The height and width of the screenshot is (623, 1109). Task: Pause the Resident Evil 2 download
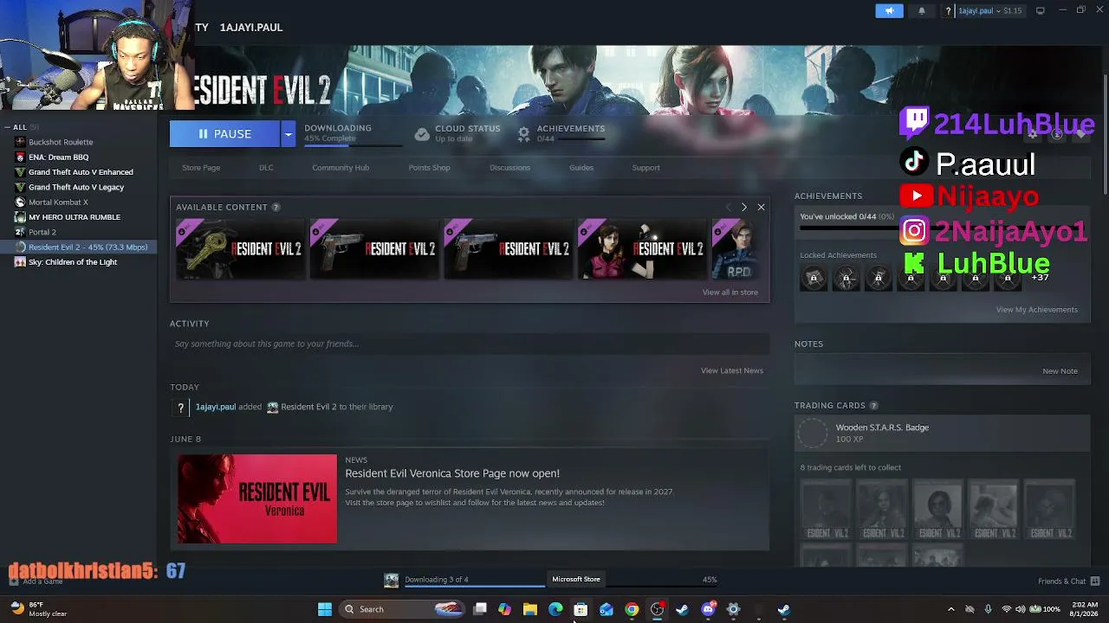pyautogui.click(x=224, y=134)
